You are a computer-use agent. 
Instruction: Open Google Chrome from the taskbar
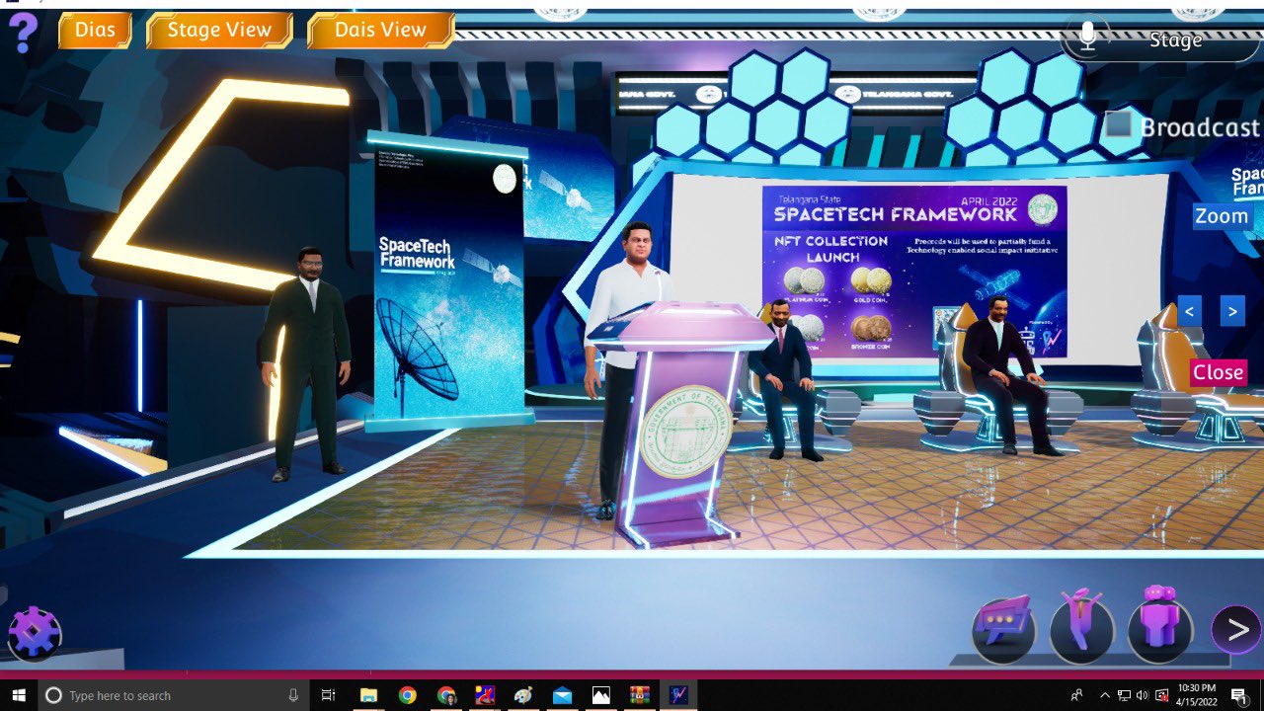point(407,695)
